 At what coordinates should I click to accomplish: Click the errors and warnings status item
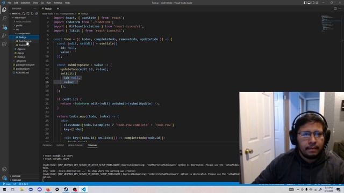(23, 184)
